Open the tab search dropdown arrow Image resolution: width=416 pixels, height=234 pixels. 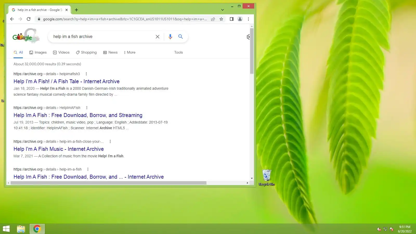222,10
